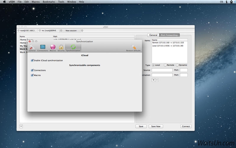This screenshot has width=236, height=148.
Task: Close the mc [root@SERVE... session tab
Action: pyautogui.click(x=40, y=31)
